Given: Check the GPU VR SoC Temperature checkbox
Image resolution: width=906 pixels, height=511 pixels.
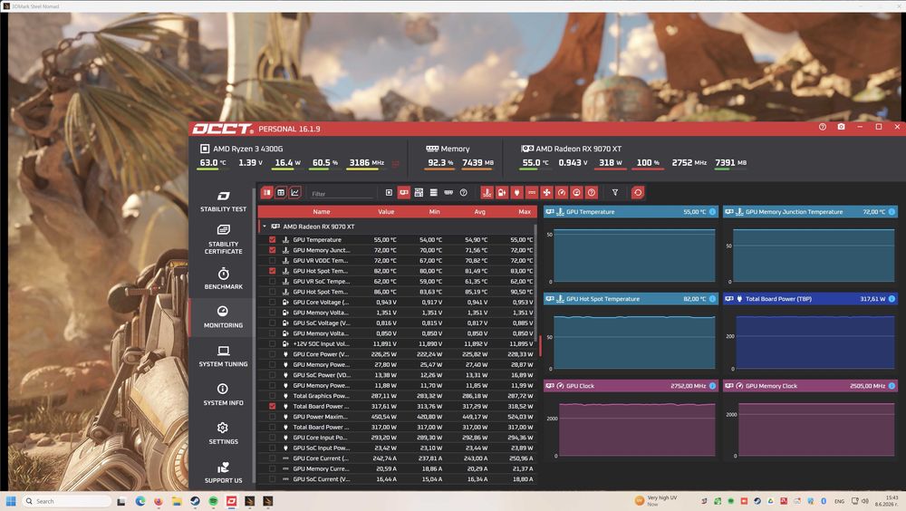Looking at the screenshot, I should tap(272, 281).
